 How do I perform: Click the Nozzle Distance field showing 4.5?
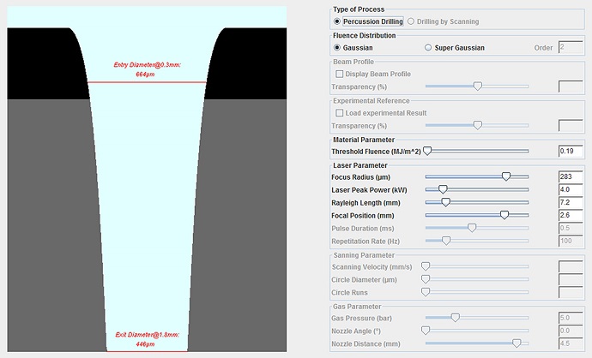pos(571,343)
